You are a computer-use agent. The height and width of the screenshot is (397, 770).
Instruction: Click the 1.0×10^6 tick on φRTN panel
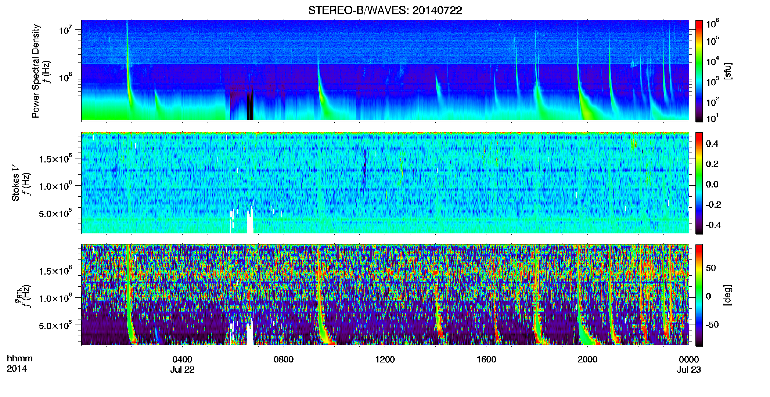tap(55, 298)
